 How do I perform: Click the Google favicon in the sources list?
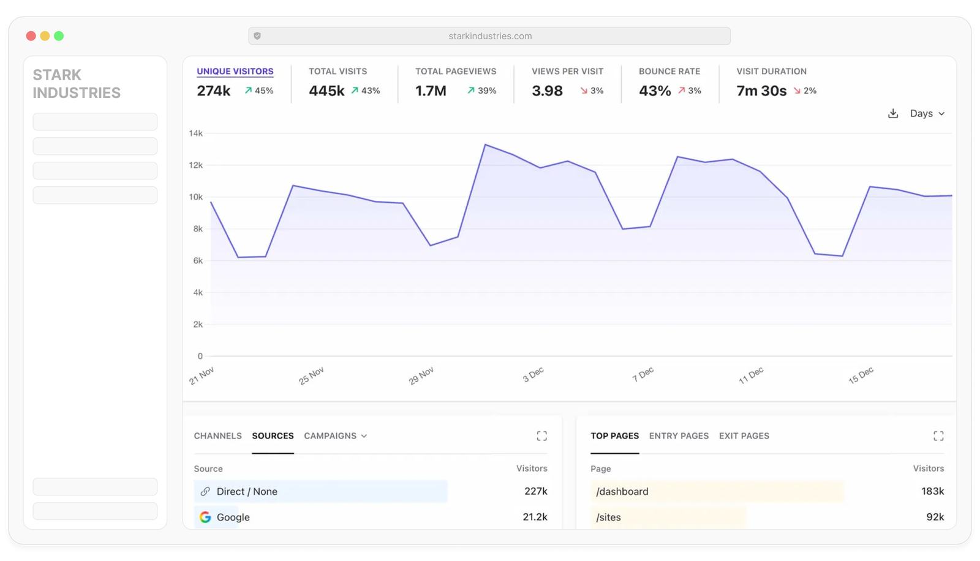(205, 517)
